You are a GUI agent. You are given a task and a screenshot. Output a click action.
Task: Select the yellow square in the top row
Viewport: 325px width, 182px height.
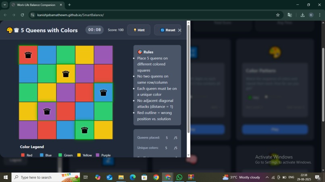(85, 55)
